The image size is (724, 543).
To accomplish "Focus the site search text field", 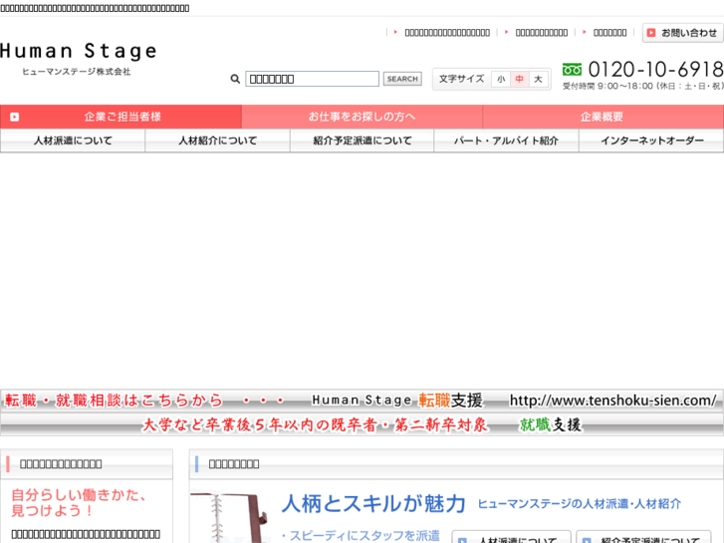I will (x=312, y=79).
